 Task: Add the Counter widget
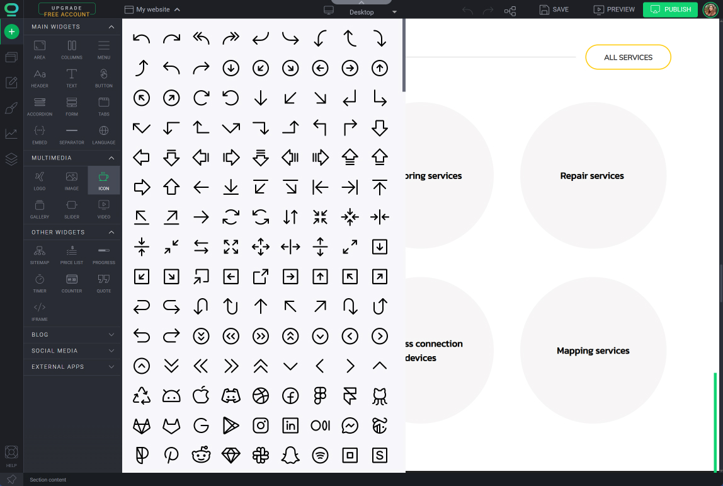click(72, 284)
